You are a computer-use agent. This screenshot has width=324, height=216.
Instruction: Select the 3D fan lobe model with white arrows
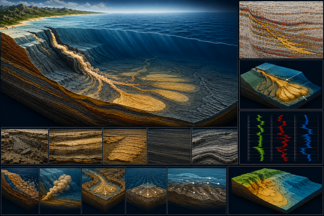[x=281, y=85]
